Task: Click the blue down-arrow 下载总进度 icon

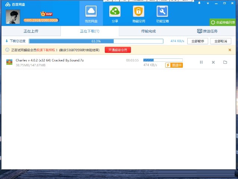Action: pyautogui.click(x=7, y=41)
